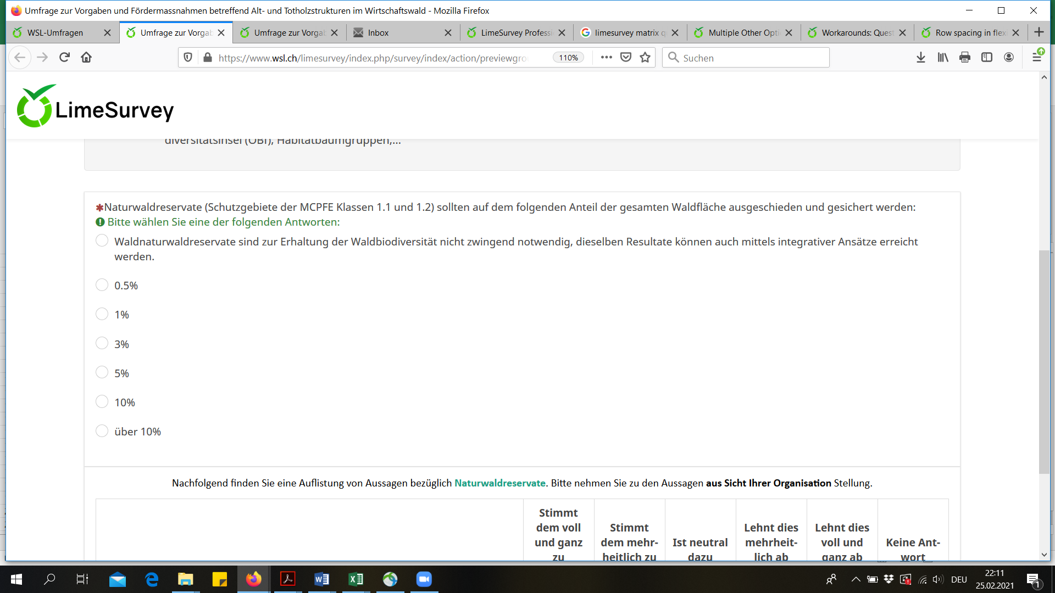Image resolution: width=1055 pixels, height=593 pixels.
Task: Choose the 5% answer option
Action: [x=102, y=372]
